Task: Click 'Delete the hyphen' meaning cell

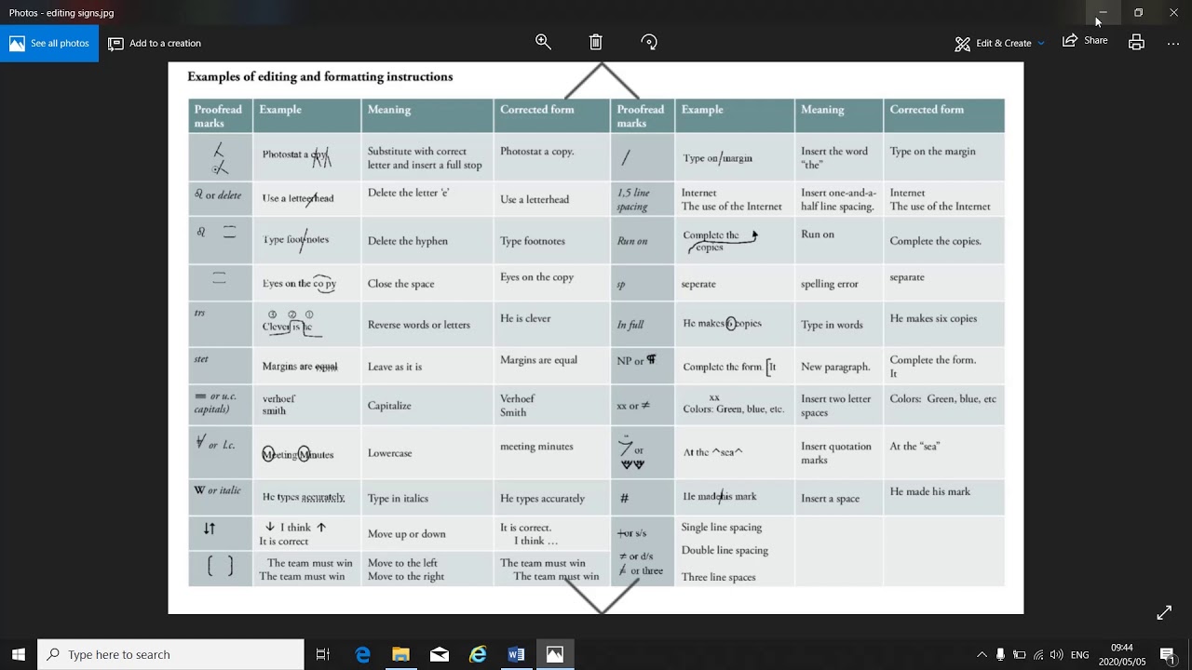Action: (408, 241)
